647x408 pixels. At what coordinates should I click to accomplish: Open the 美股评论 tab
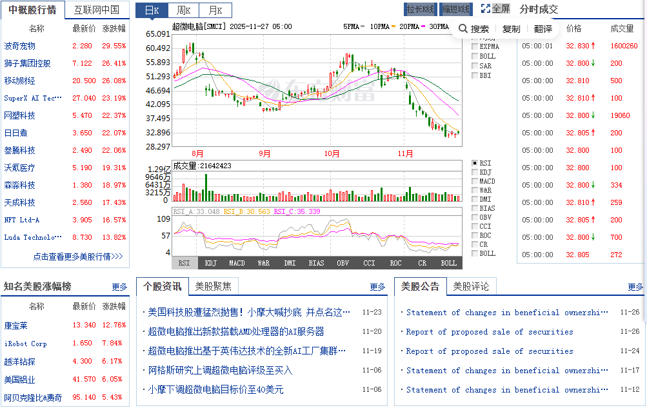(x=471, y=286)
